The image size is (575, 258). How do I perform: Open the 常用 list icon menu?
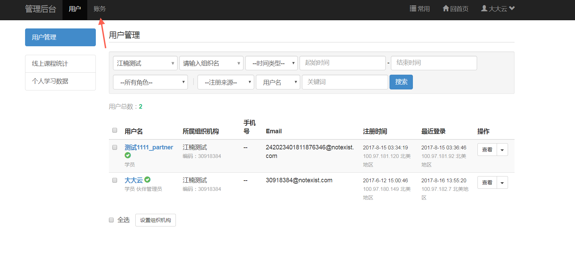[420, 9]
